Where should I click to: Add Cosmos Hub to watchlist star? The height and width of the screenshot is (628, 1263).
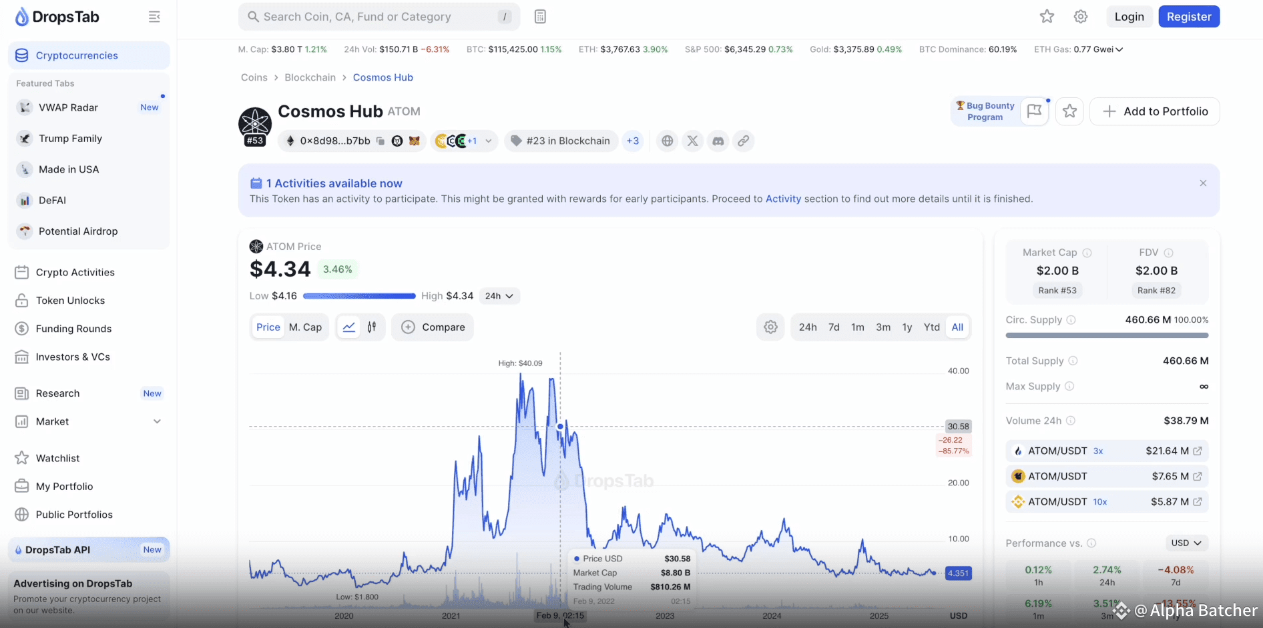tap(1069, 111)
